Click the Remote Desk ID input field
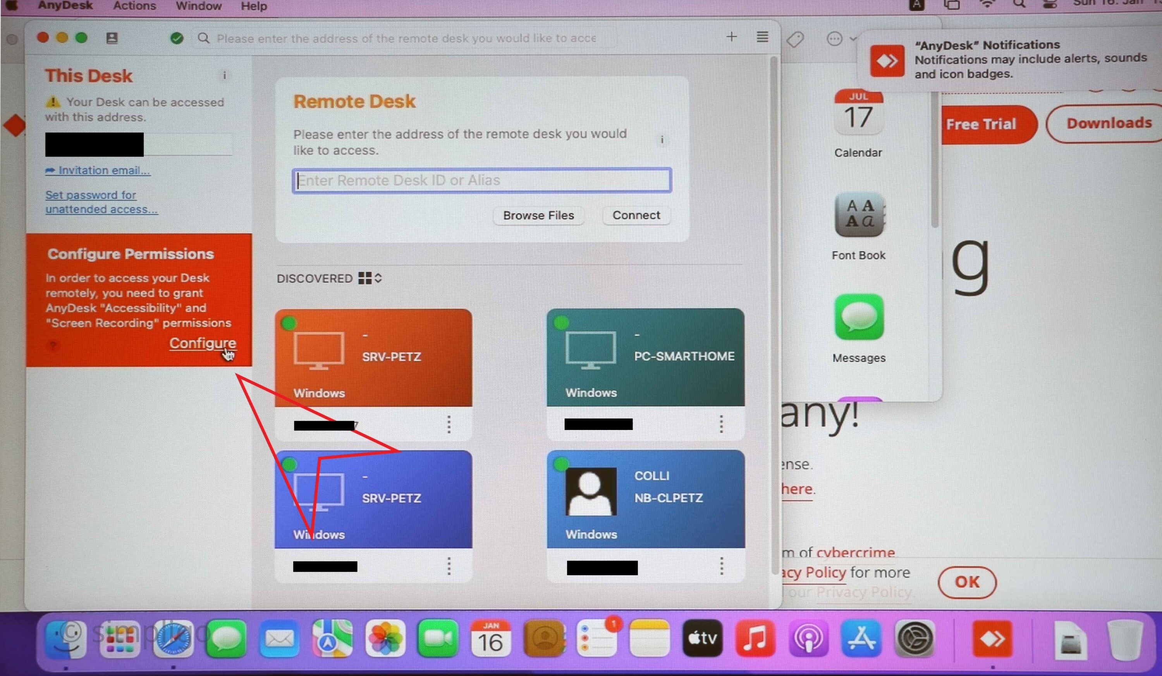This screenshot has width=1162, height=676. click(x=482, y=179)
